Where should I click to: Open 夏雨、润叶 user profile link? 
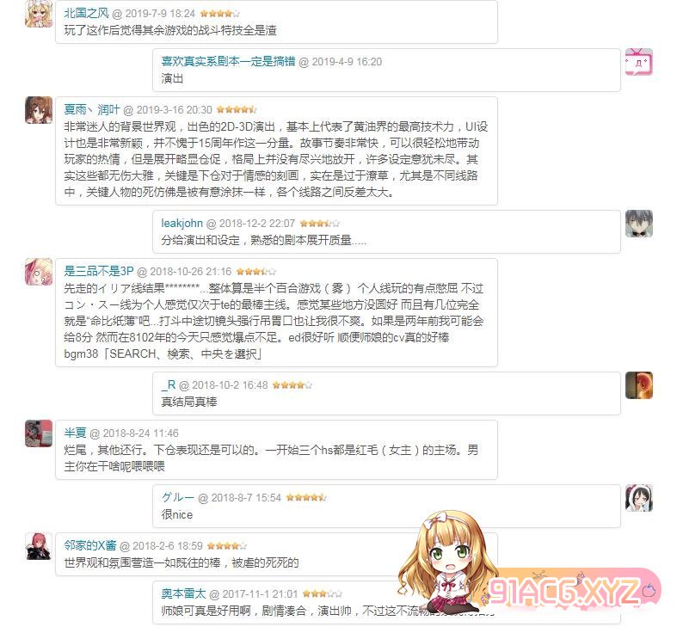[92, 109]
